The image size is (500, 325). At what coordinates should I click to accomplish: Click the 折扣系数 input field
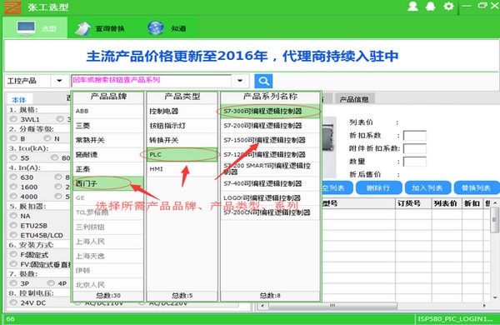(x=415, y=136)
